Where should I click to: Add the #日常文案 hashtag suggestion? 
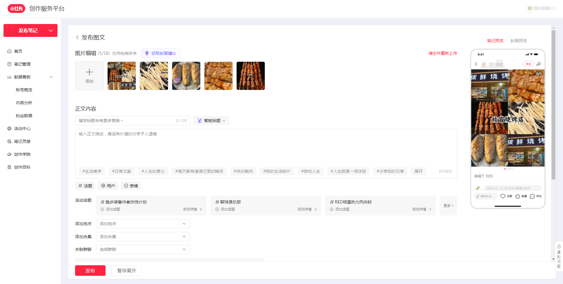point(121,171)
